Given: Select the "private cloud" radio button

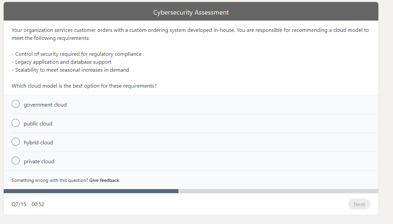Looking at the screenshot, I should coord(16,161).
